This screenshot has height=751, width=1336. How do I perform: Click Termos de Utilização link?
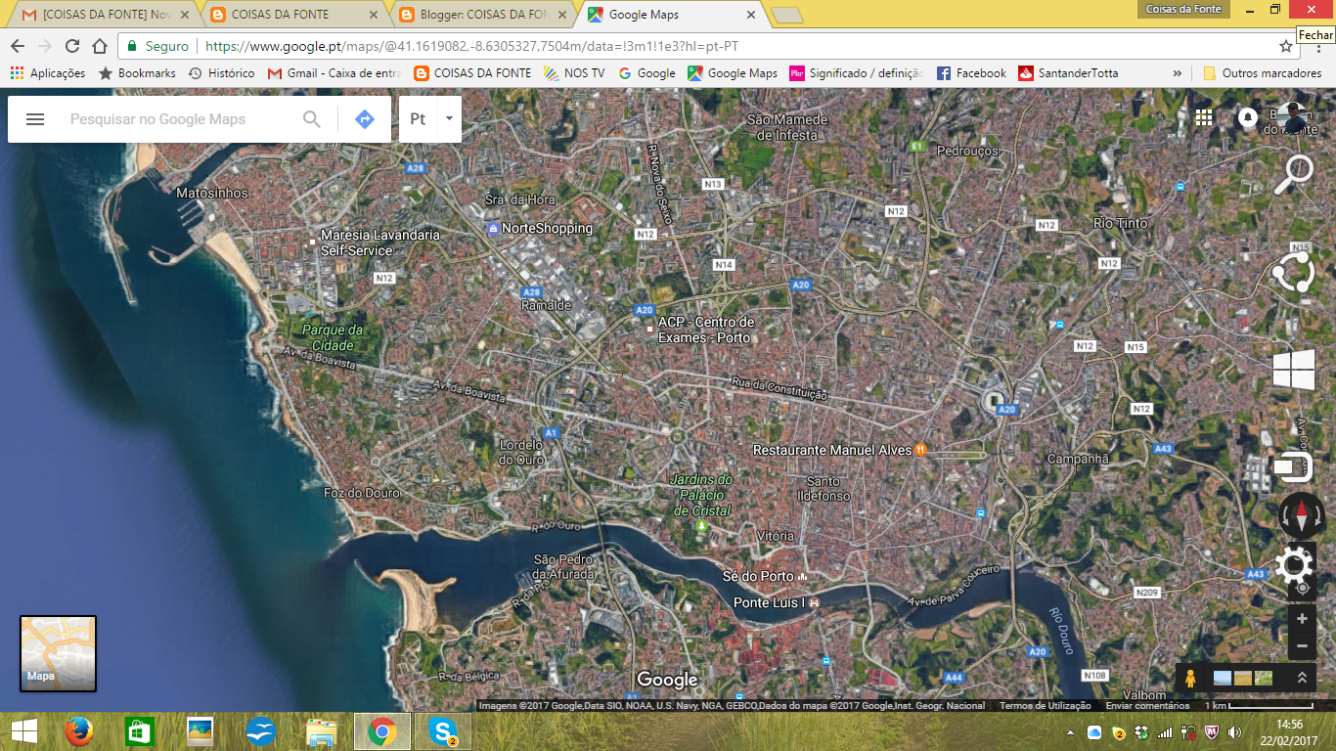point(1045,706)
